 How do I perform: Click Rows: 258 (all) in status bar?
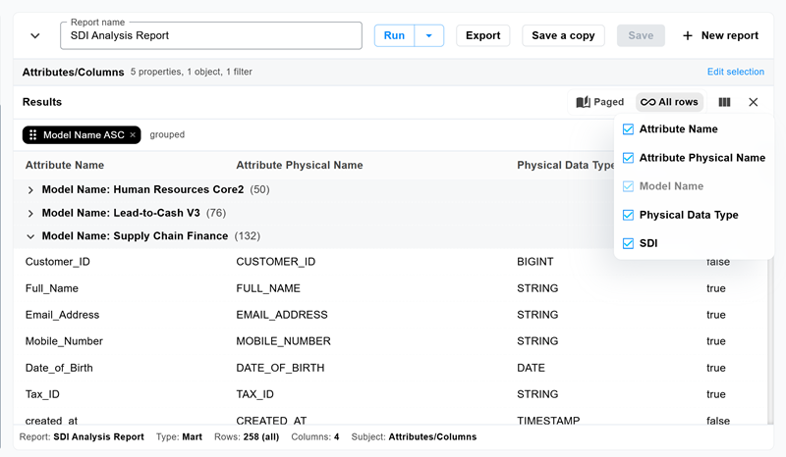point(247,437)
